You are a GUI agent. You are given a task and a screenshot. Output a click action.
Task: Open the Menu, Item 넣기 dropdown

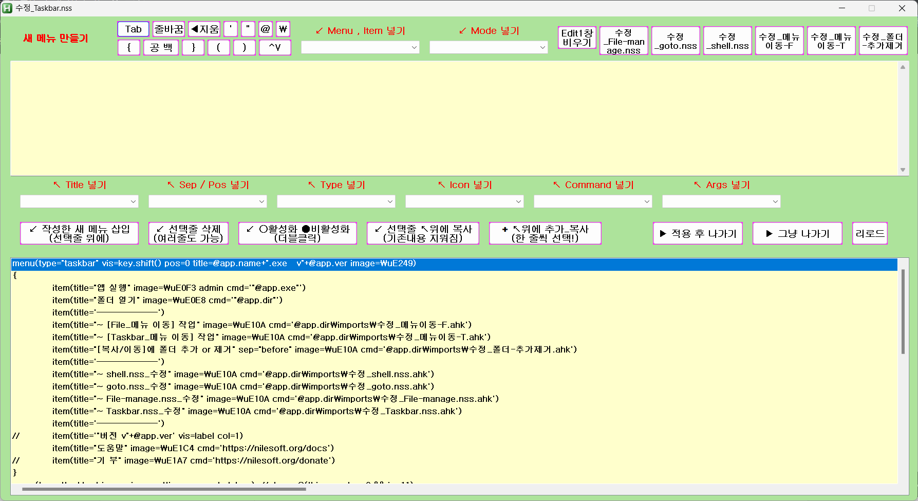coord(360,47)
